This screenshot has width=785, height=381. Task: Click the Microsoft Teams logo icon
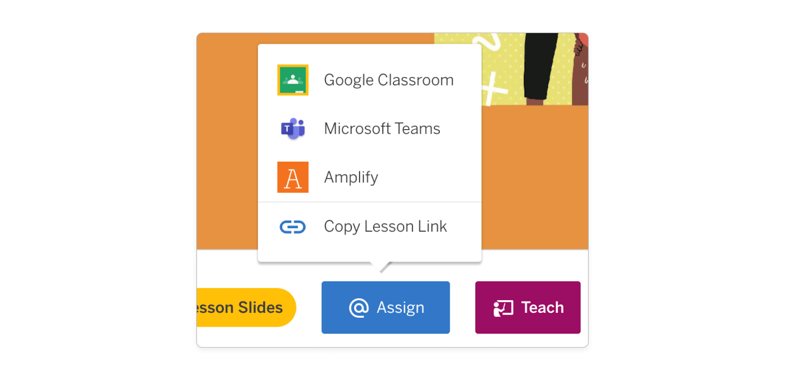(293, 128)
